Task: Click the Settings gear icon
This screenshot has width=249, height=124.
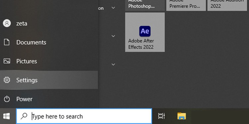Action: click(x=7, y=80)
